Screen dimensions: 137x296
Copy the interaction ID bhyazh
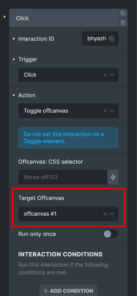click(x=112, y=39)
